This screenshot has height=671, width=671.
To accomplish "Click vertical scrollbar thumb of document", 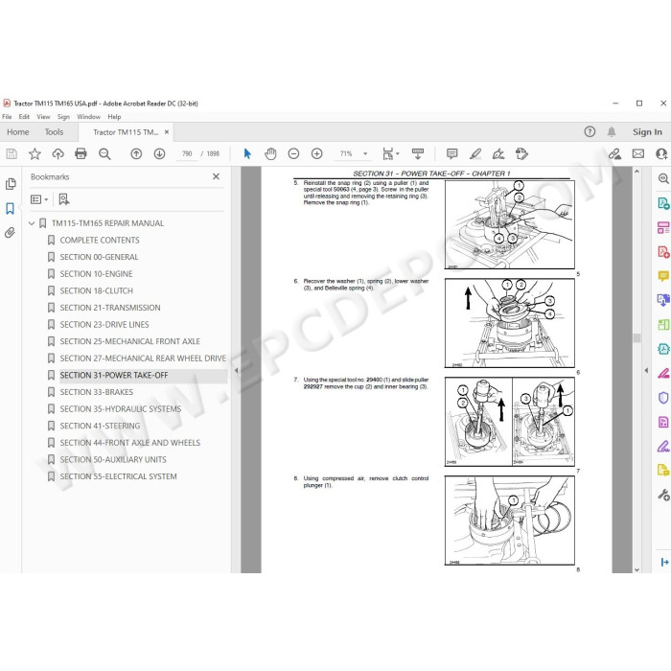I will pyautogui.click(x=636, y=338).
